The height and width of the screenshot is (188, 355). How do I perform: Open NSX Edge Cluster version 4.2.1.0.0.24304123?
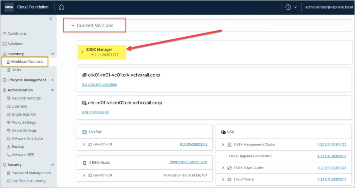coord(332,168)
